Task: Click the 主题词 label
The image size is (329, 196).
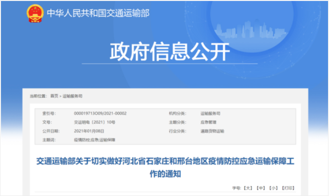Action: click(49, 140)
